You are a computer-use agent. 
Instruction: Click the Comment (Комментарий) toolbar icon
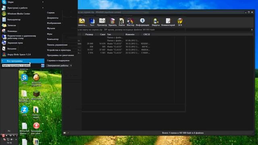pos(168,22)
